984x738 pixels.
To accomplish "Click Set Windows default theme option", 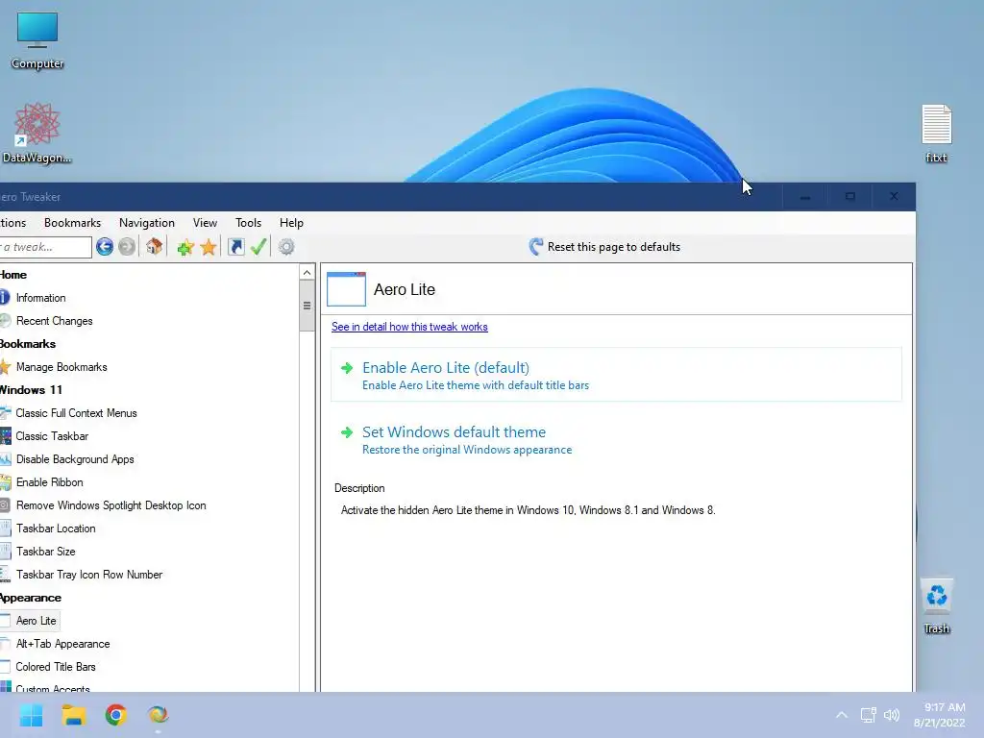I will [x=616, y=439].
